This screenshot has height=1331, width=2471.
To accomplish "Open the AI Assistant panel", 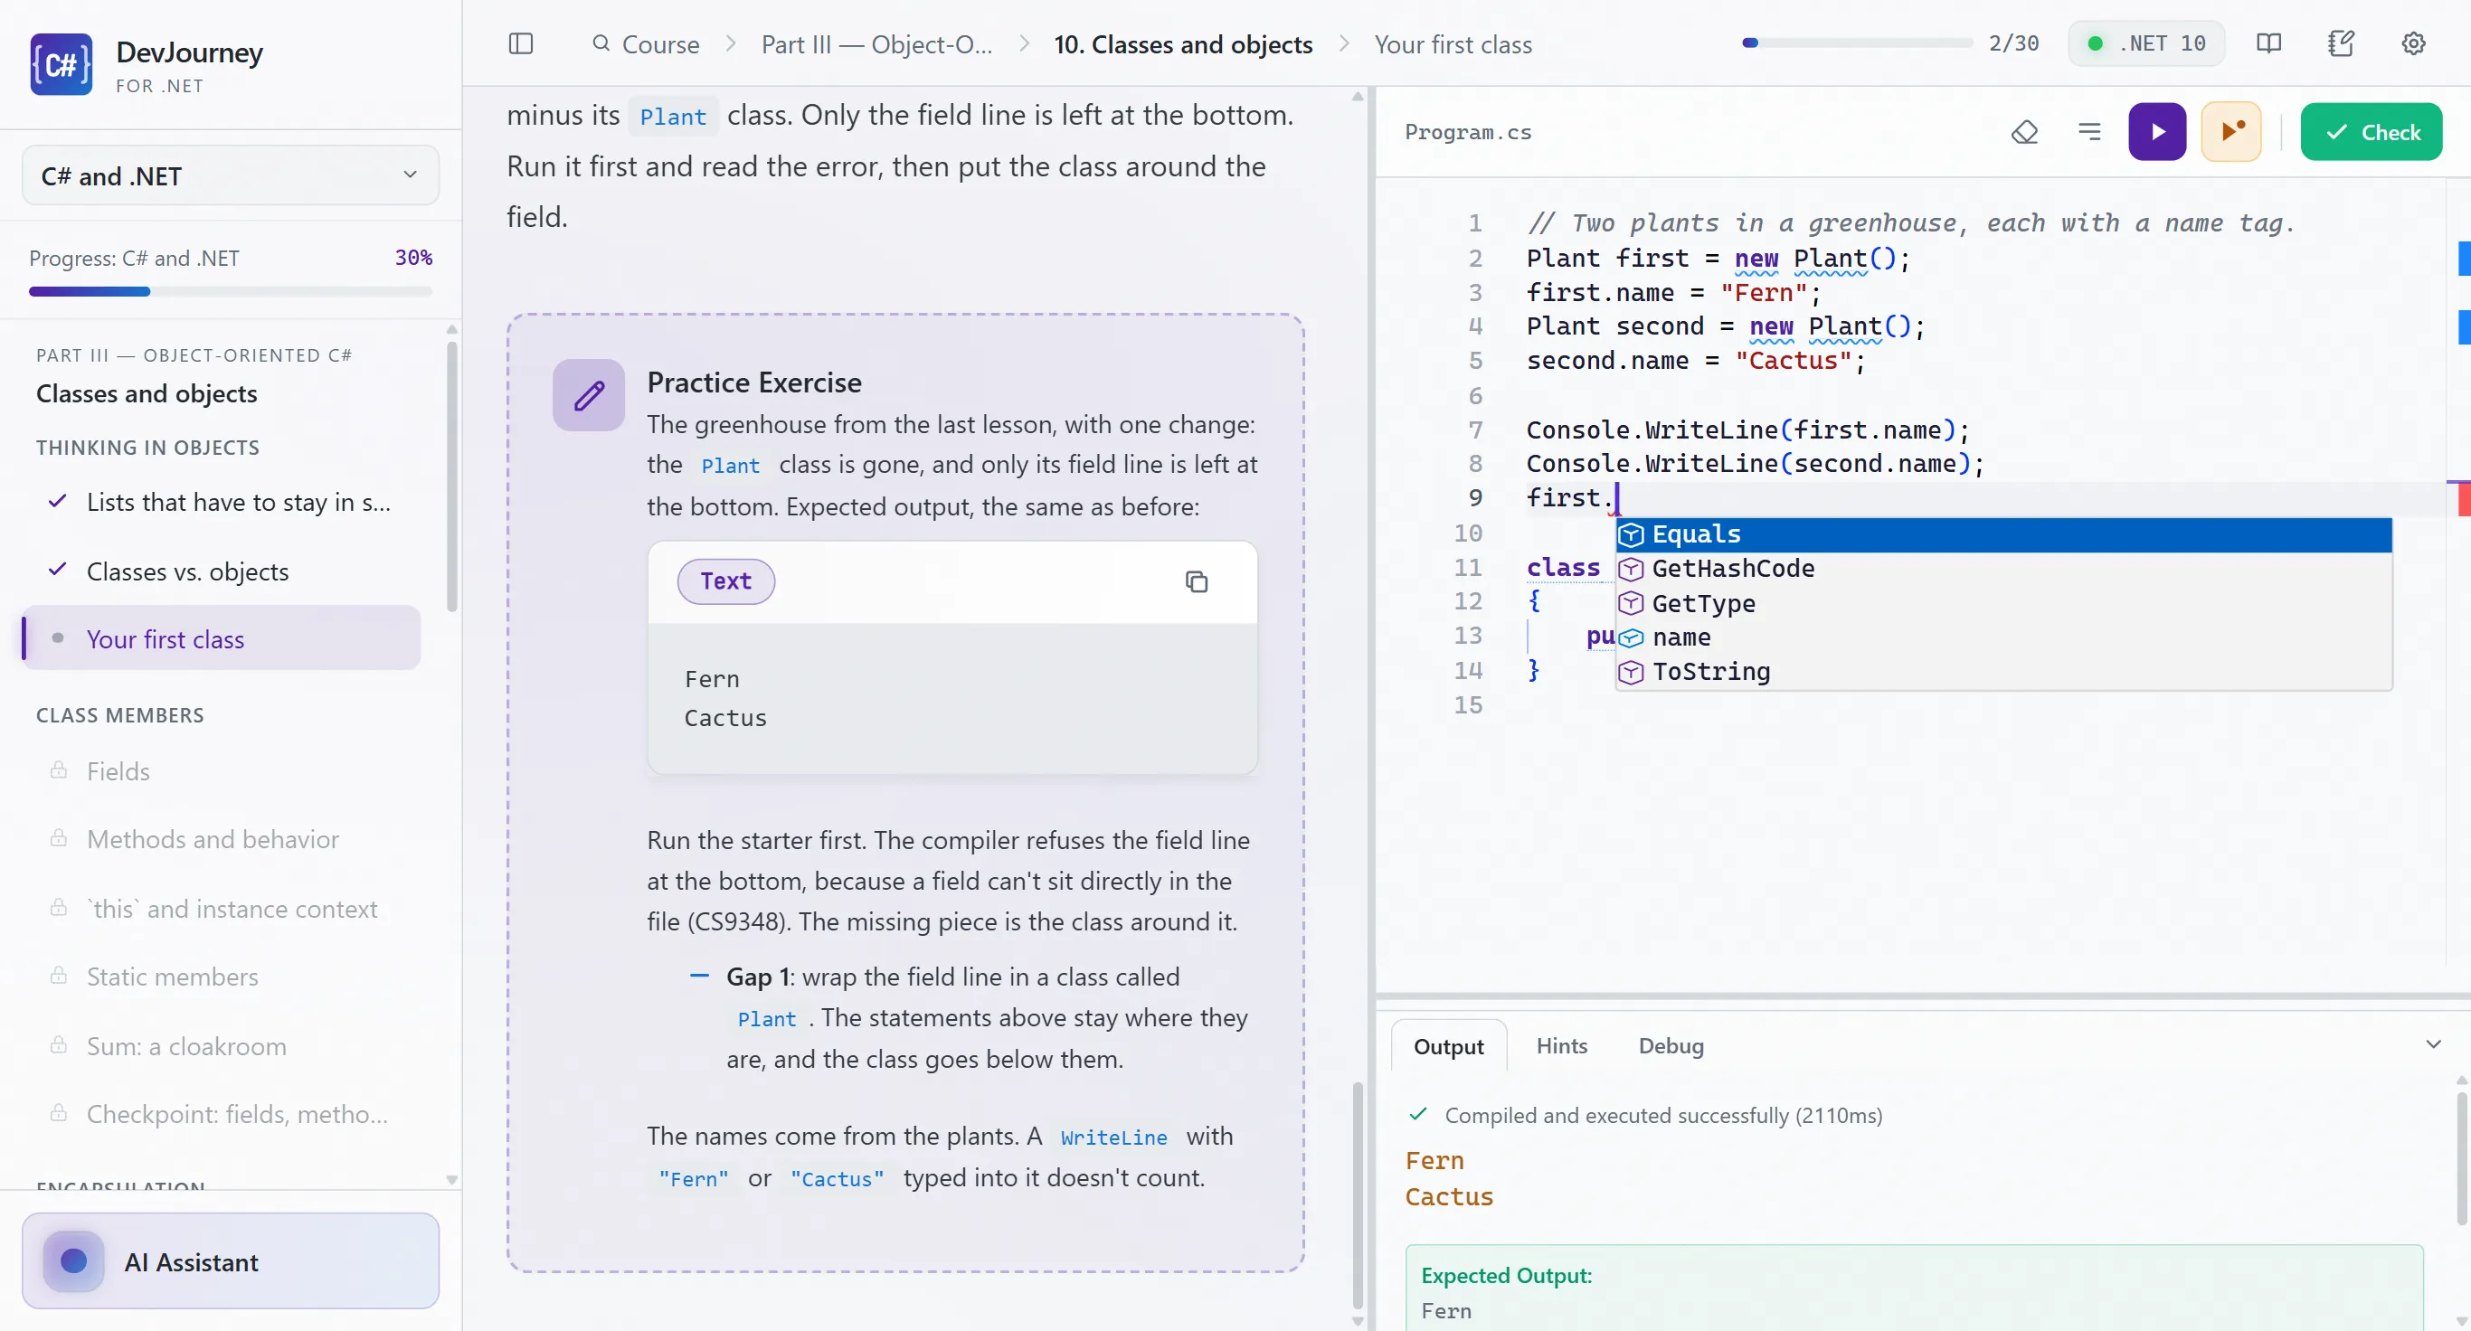I will coord(231,1261).
